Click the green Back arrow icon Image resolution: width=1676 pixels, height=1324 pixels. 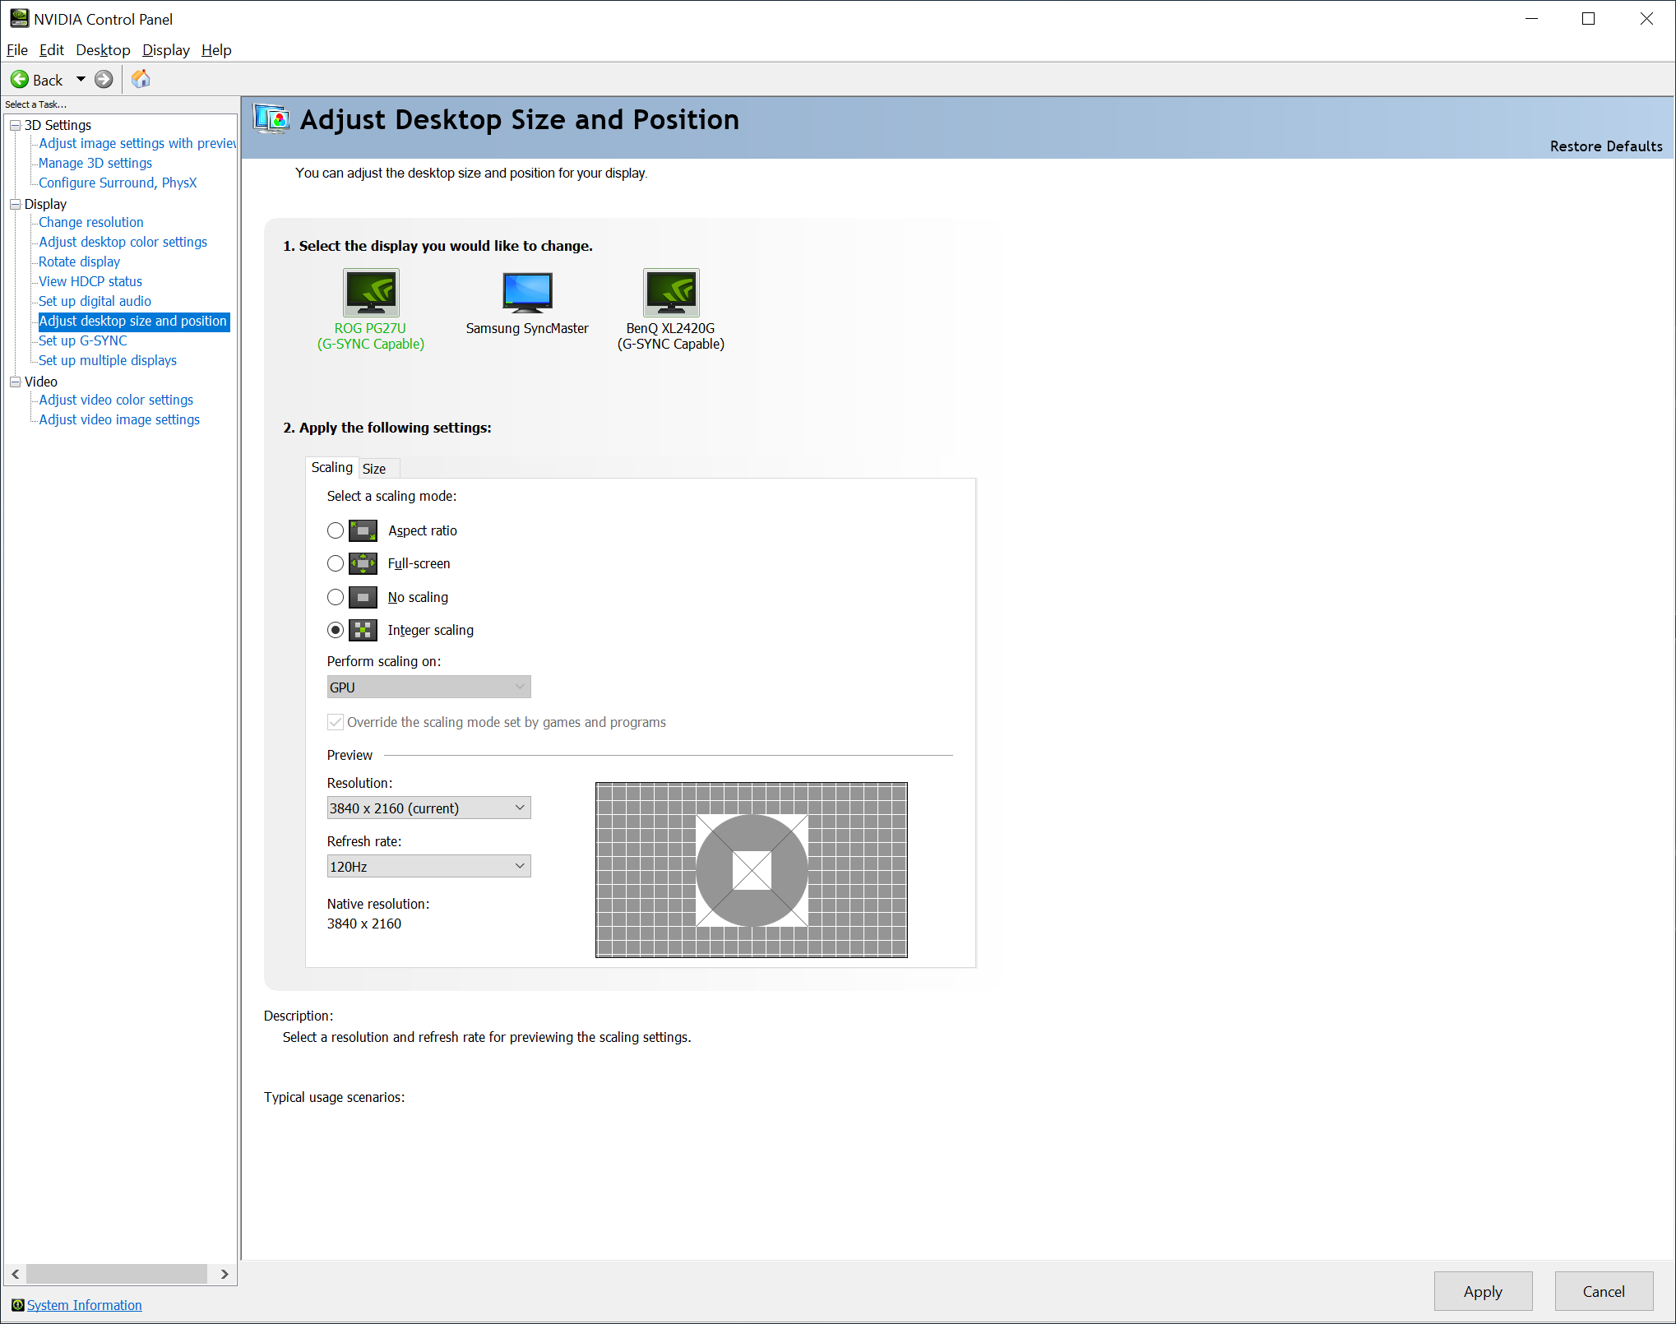coord(20,80)
